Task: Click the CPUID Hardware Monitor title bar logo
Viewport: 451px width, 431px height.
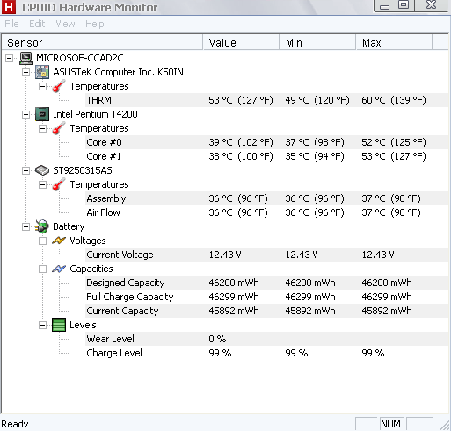Action: click(9, 7)
